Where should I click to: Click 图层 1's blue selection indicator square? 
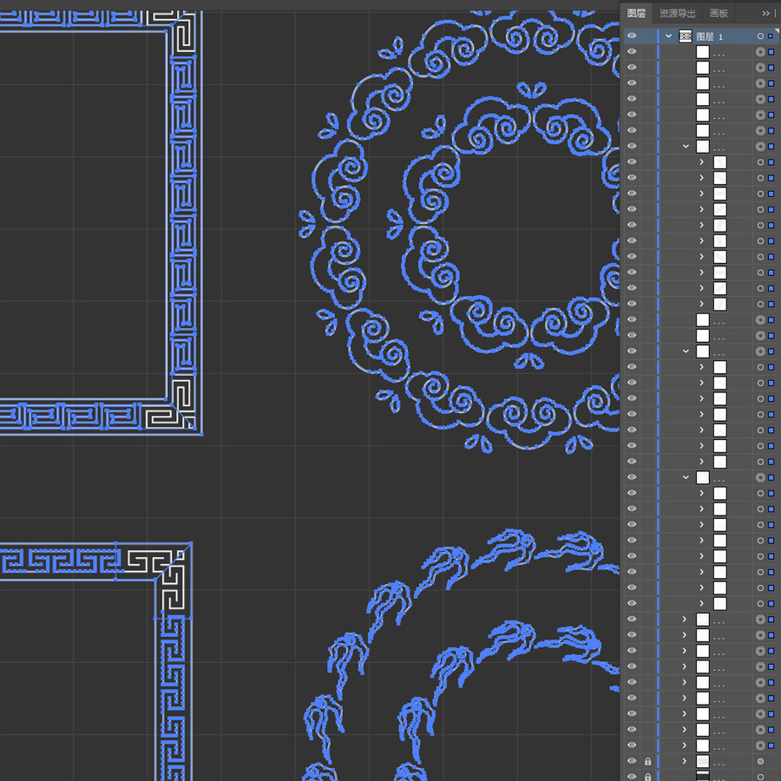771,36
